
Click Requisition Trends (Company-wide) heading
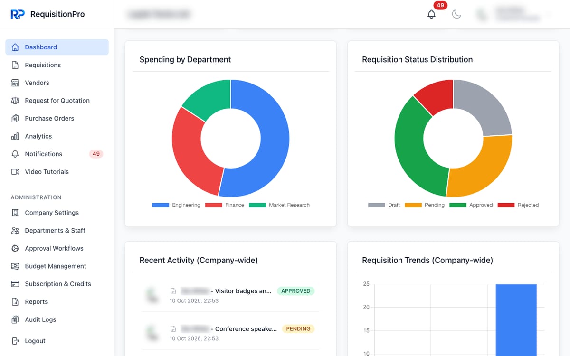(x=427, y=260)
